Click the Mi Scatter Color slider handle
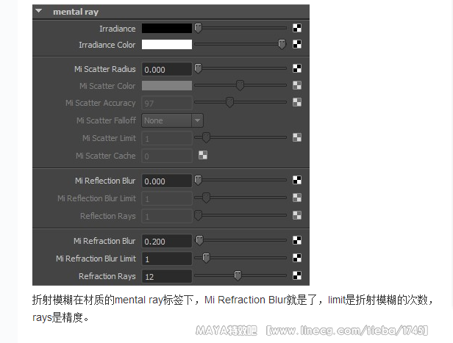 [240, 85]
